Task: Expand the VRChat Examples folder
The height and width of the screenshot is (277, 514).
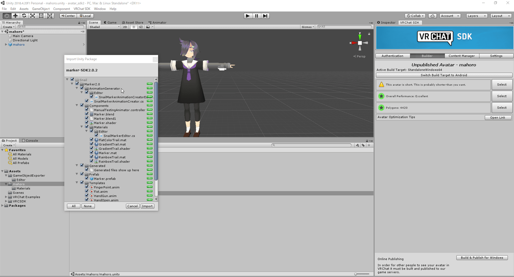Action: [6, 197]
